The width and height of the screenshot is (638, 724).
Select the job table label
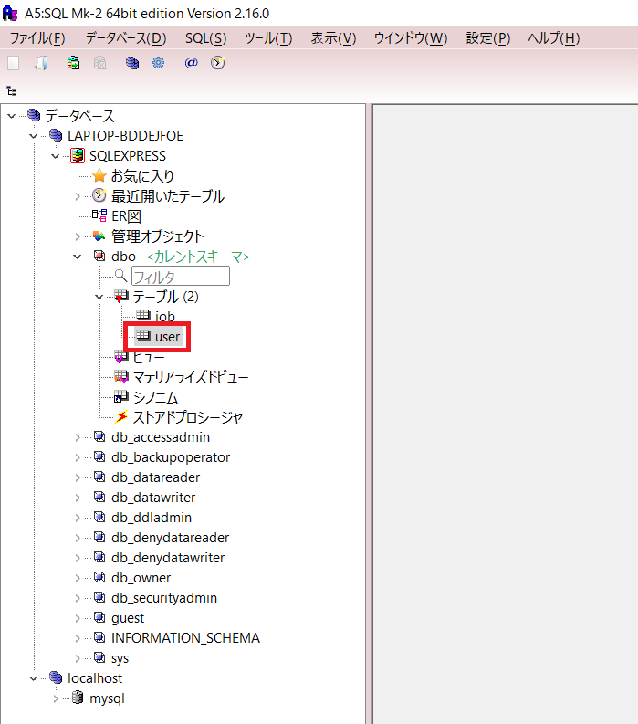(165, 317)
